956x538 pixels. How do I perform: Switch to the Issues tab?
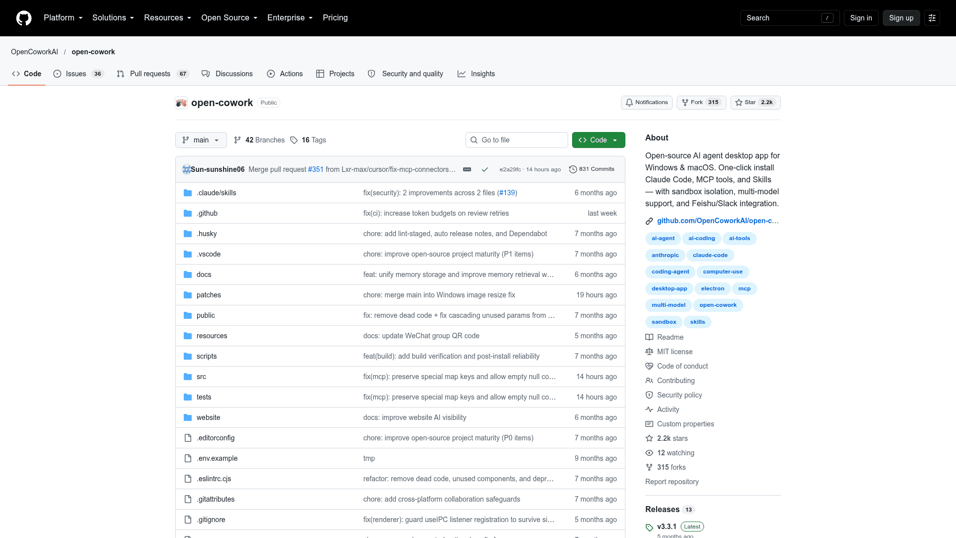point(78,74)
